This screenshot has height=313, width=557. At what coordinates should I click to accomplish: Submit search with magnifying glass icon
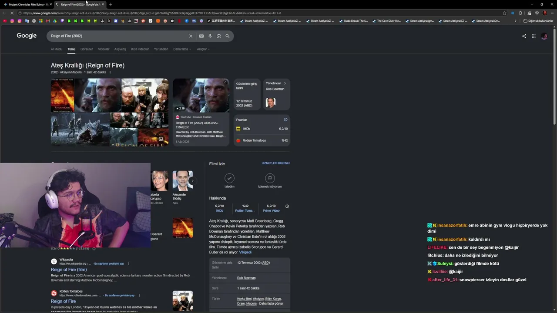pos(227,36)
